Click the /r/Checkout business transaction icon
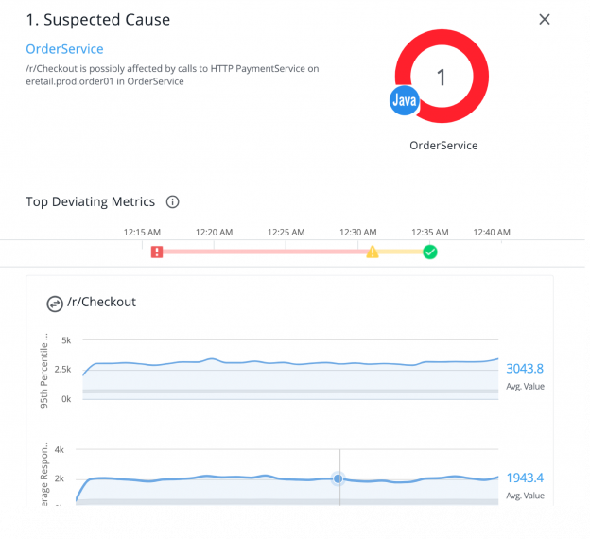 [55, 303]
